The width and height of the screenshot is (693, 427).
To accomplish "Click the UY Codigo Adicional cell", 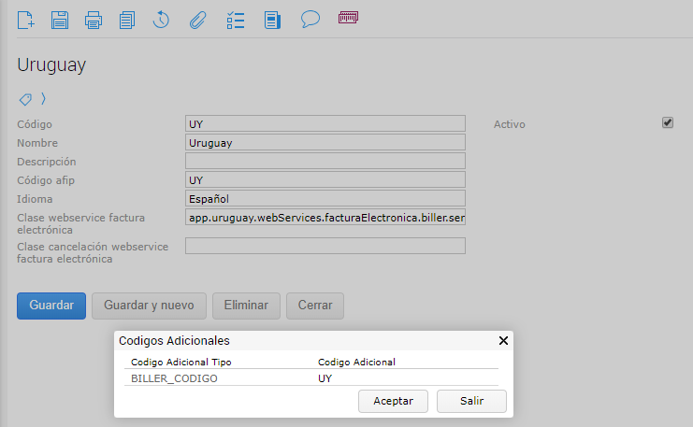I will point(325,378).
